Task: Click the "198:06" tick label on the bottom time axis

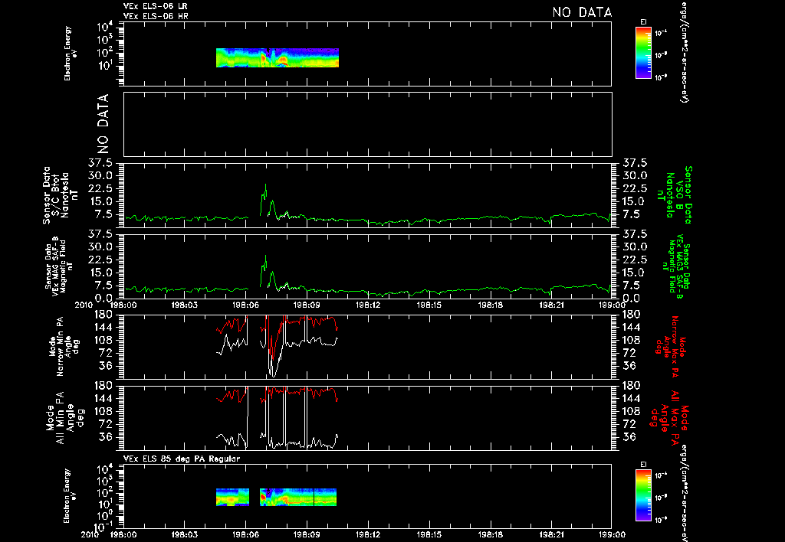Action: [245, 534]
